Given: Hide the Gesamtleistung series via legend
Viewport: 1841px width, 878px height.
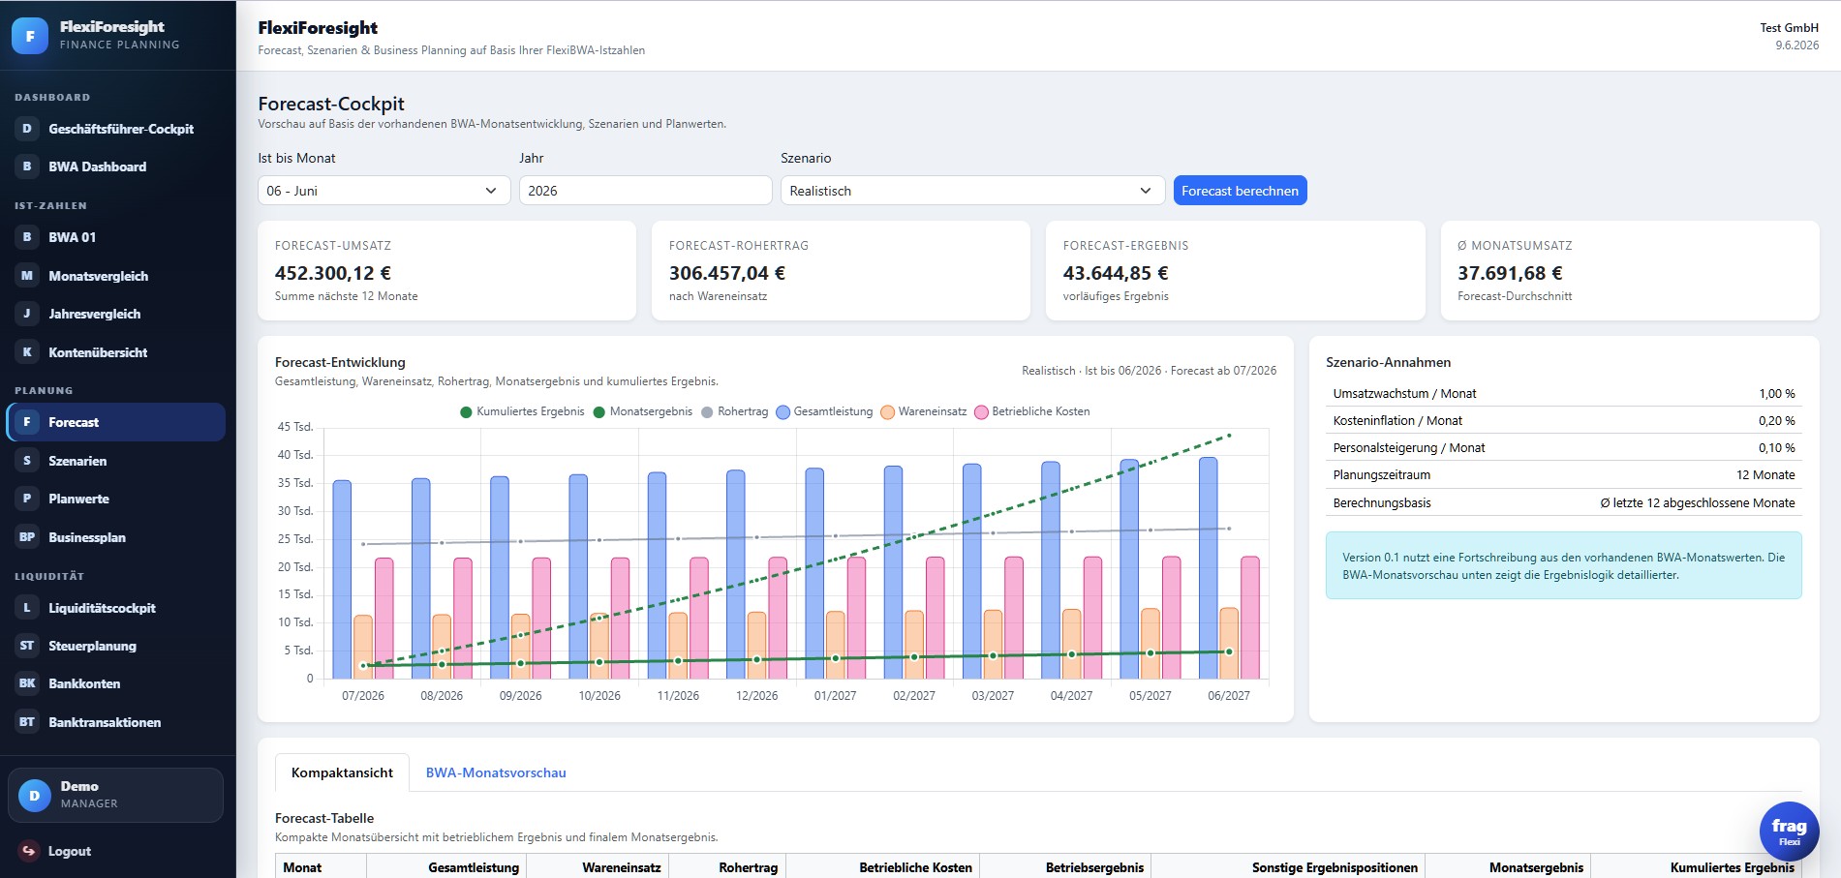Looking at the screenshot, I should click(x=824, y=411).
